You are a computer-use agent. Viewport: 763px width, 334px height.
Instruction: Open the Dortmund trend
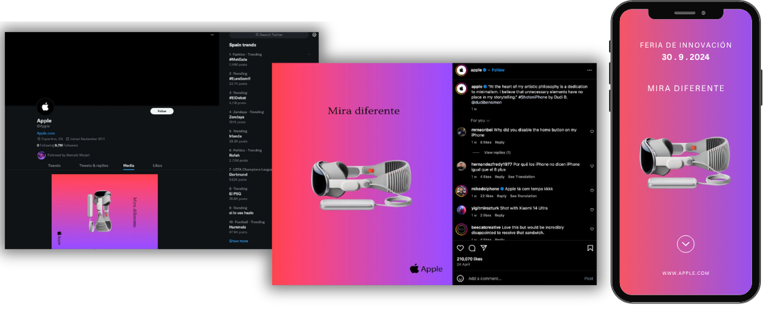point(238,175)
